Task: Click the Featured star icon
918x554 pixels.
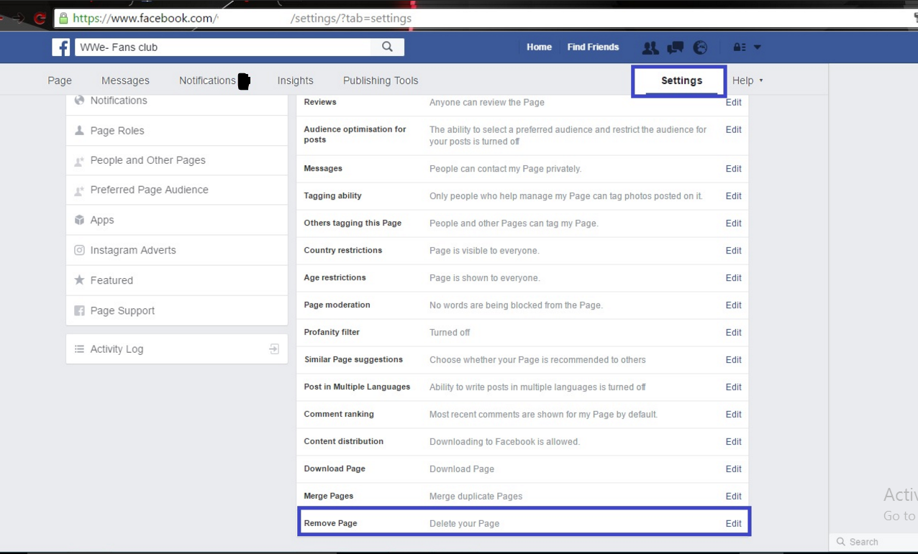Action: click(79, 280)
